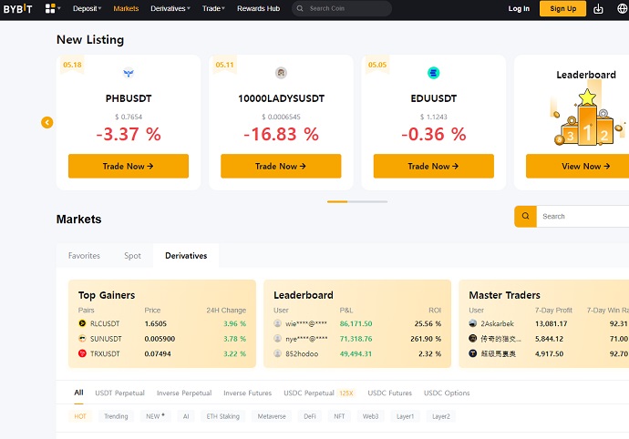
Task: Focus the Markets Search field
Action: tap(583, 217)
